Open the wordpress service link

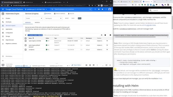click(32, 50)
